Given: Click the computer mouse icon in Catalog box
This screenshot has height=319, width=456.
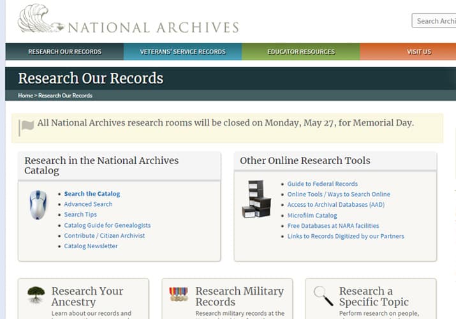Looking at the screenshot, I should click(38, 205).
